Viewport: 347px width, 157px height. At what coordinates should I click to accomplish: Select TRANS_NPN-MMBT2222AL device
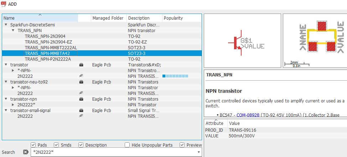tap(51, 48)
